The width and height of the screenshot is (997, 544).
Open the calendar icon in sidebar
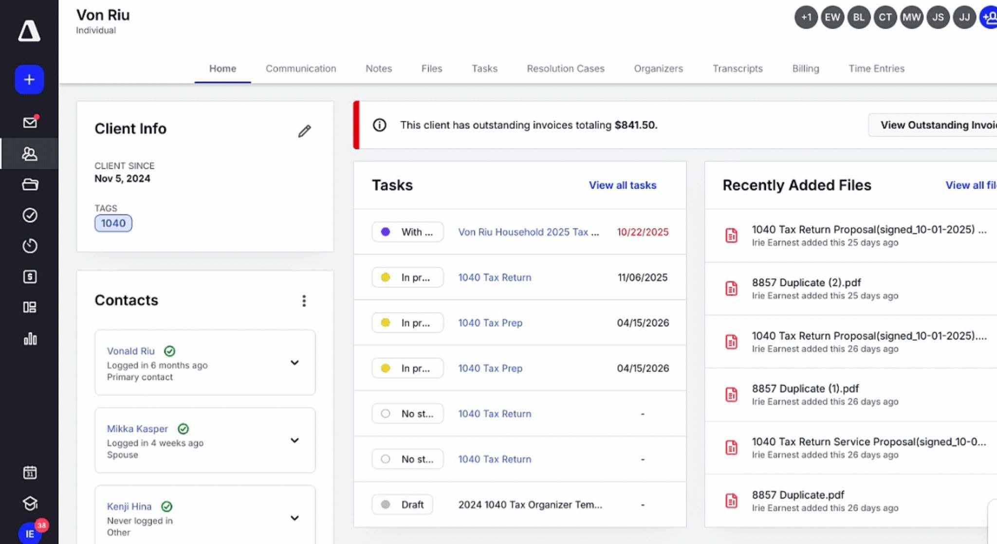click(x=30, y=472)
